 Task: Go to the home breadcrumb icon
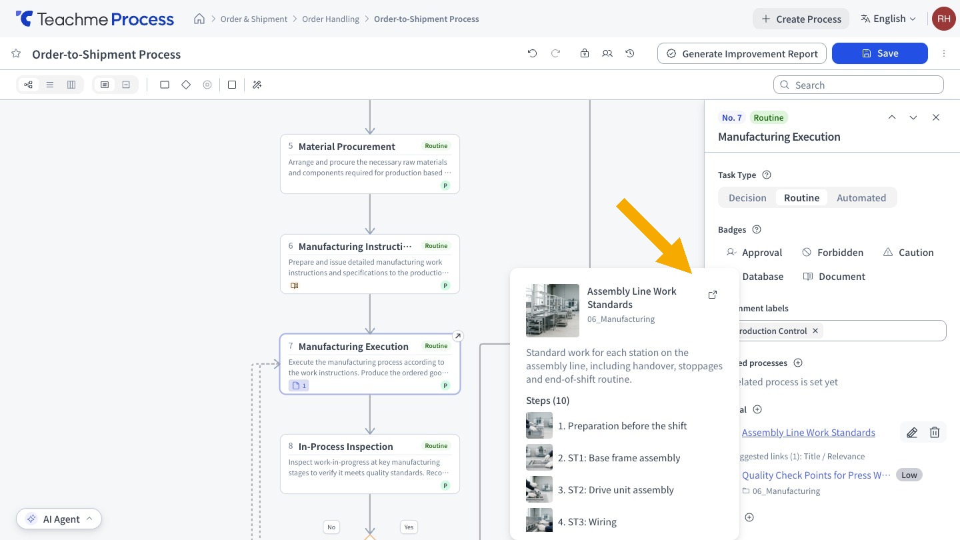pos(199,19)
